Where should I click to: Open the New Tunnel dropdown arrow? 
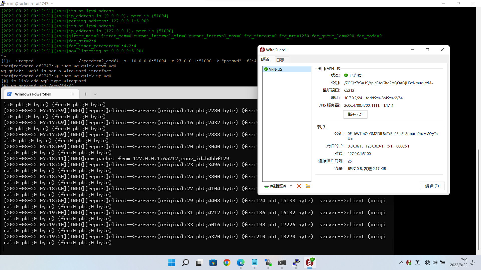point(291,186)
